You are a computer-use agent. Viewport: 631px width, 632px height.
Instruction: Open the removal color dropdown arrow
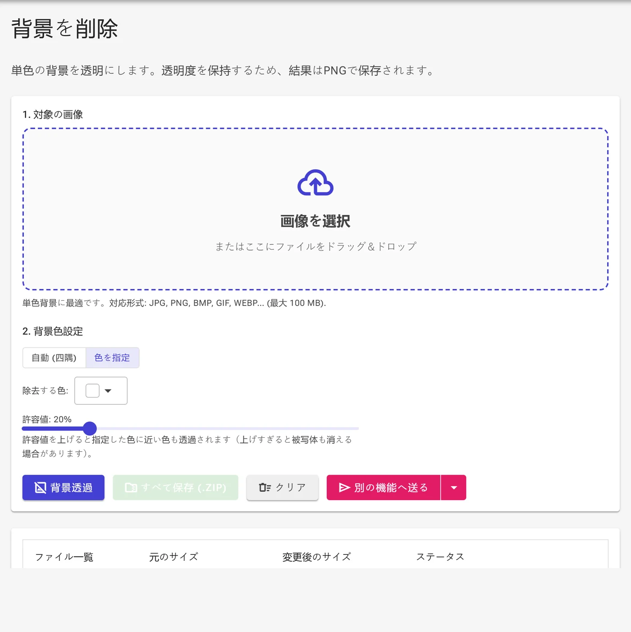[x=108, y=390]
